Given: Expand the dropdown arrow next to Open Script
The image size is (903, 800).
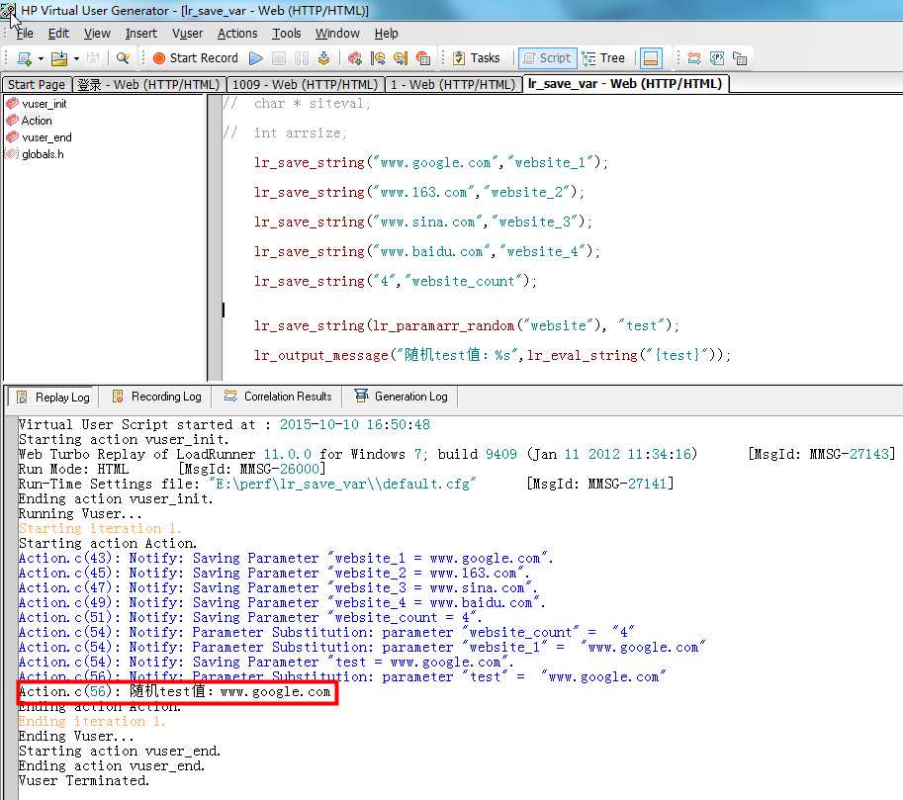Looking at the screenshot, I should point(76,58).
